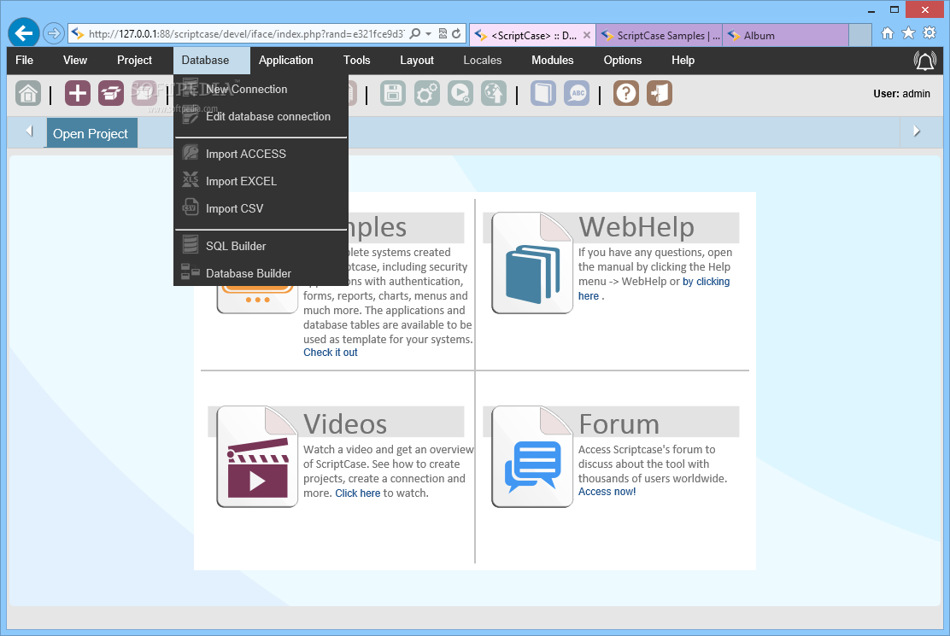The height and width of the screenshot is (636, 950).
Task: Open browser settings gear icon
Action: pyautogui.click(x=929, y=33)
